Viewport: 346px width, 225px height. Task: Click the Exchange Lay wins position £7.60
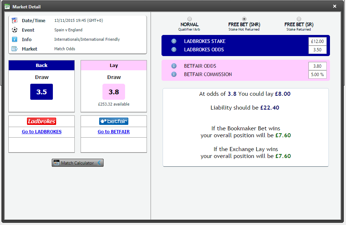(283, 156)
